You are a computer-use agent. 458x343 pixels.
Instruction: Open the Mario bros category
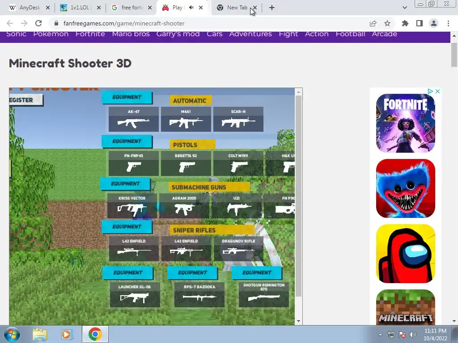point(131,34)
